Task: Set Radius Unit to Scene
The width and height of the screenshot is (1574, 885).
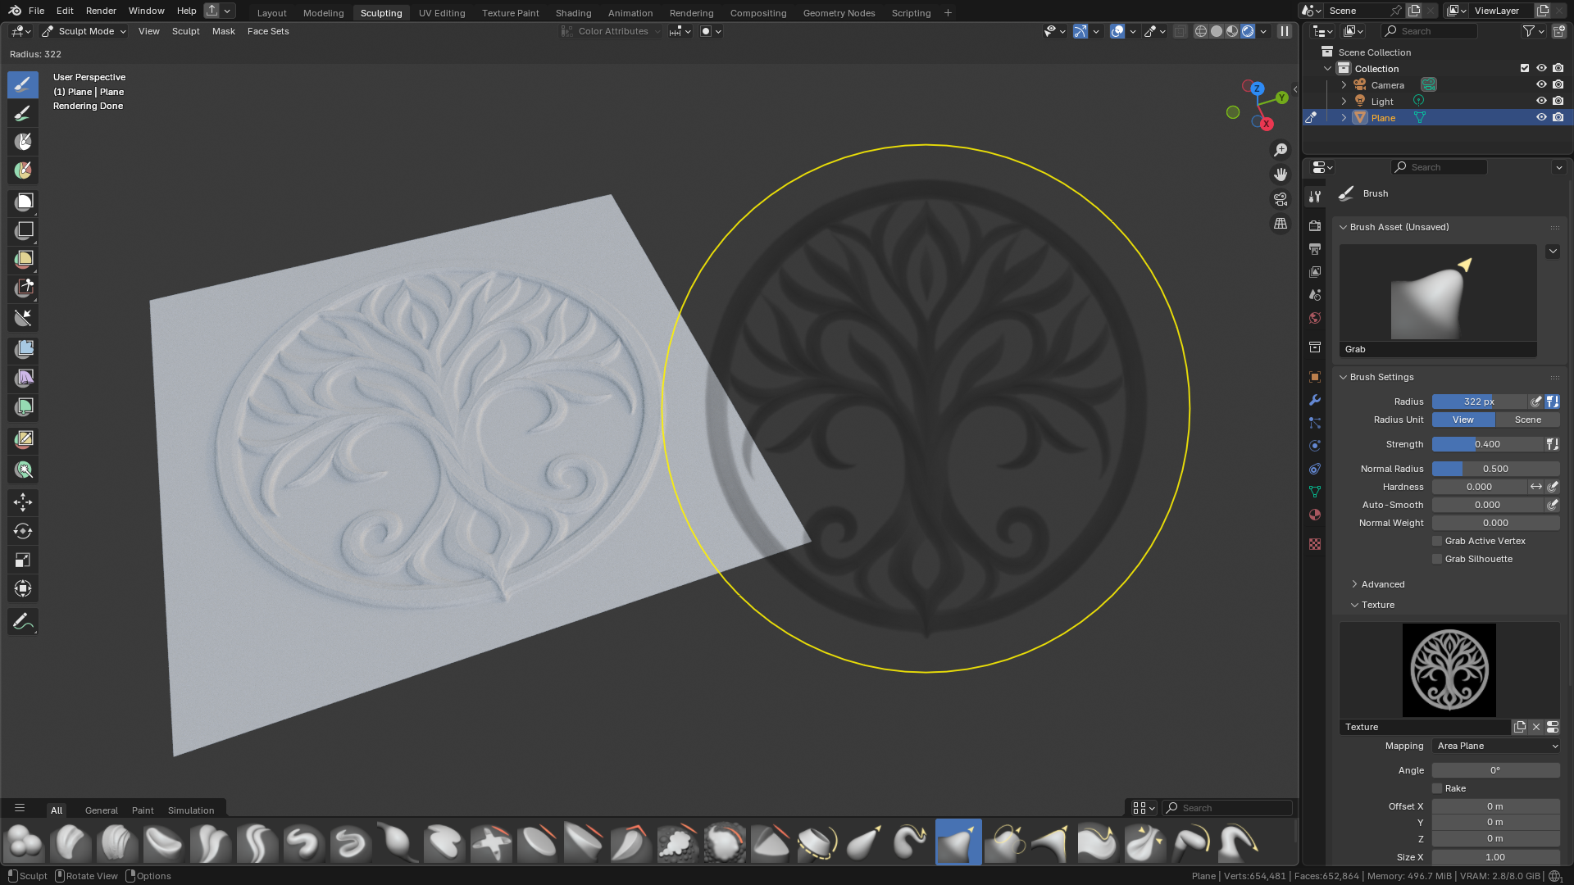Action: point(1527,420)
